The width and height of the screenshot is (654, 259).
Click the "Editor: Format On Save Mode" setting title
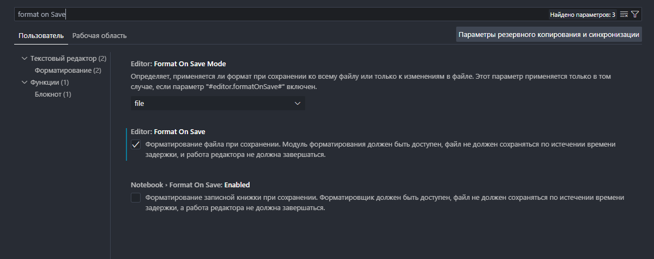178,64
